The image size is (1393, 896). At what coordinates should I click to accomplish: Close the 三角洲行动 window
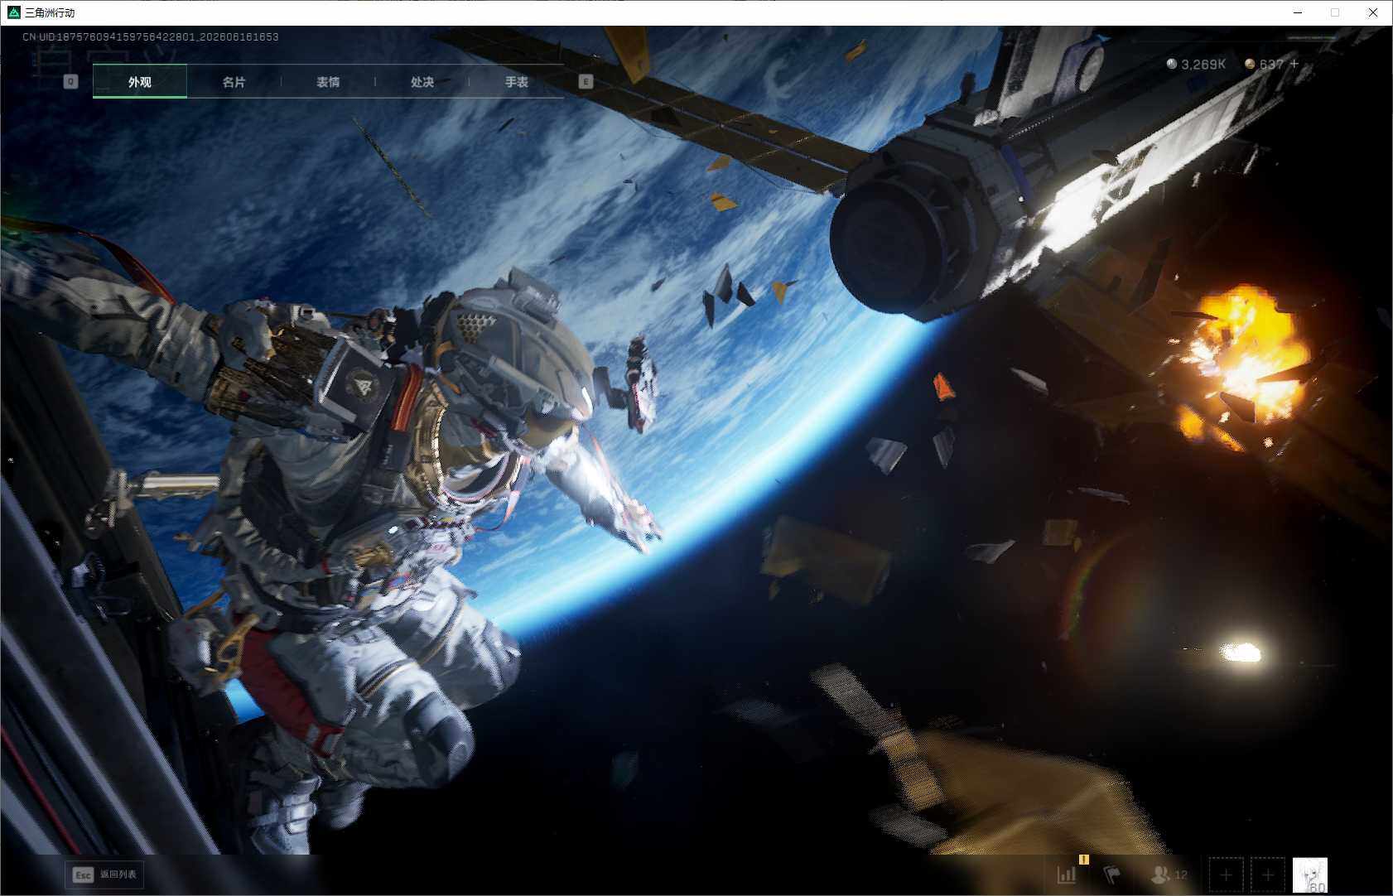click(x=1373, y=12)
